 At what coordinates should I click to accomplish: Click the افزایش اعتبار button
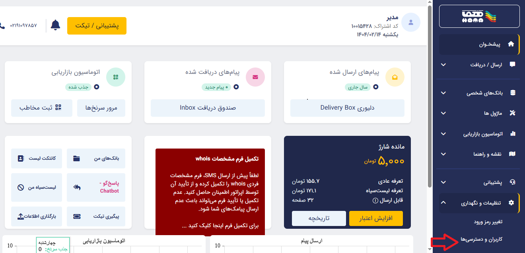[x=376, y=218]
